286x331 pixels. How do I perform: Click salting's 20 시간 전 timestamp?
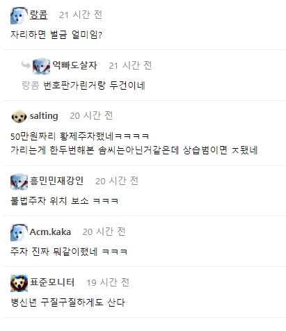pos(91,115)
